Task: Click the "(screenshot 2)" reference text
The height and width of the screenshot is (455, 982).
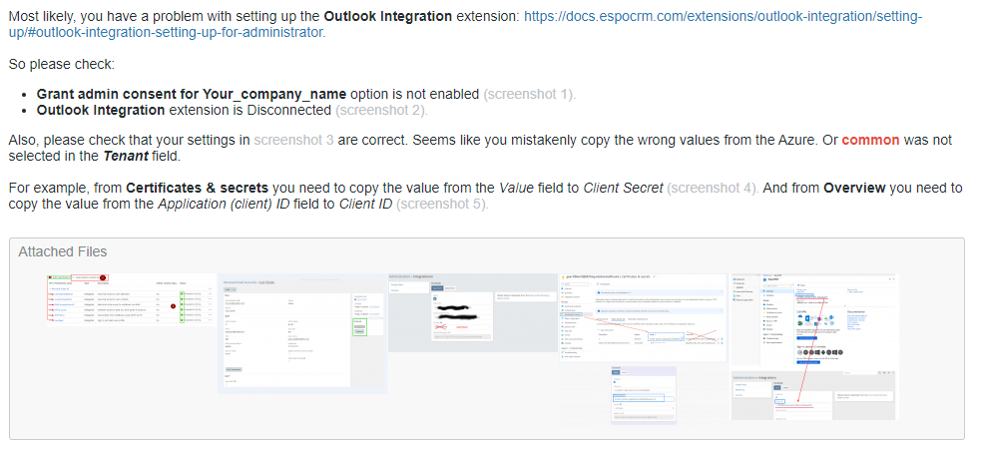Action: pyautogui.click(x=382, y=110)
